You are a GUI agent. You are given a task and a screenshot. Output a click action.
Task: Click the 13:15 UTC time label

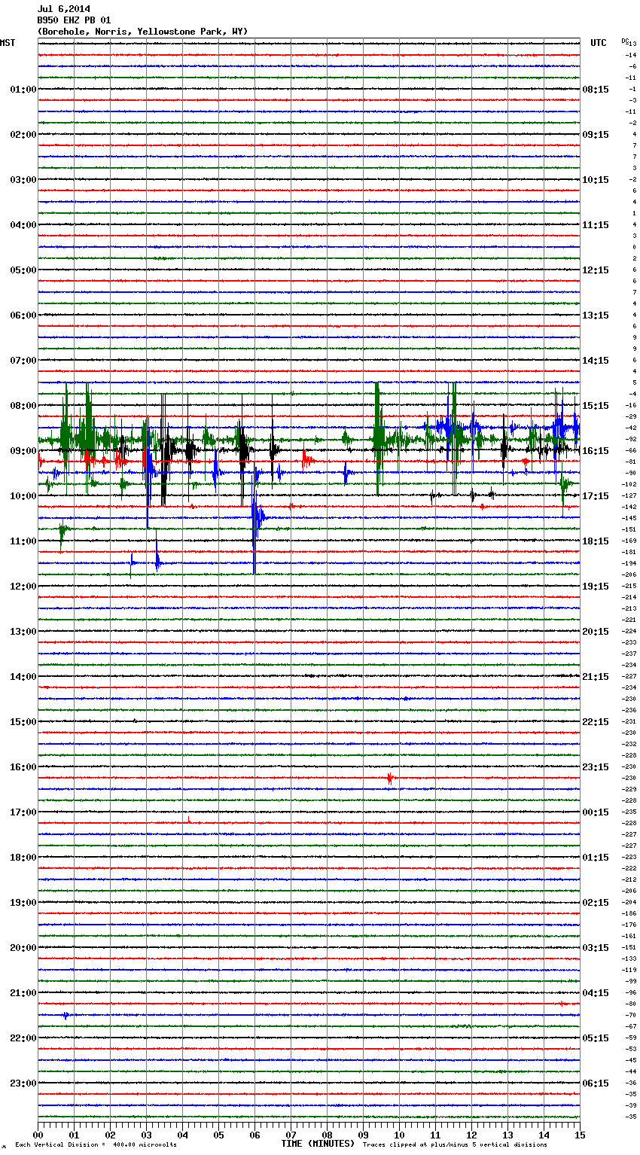pos(596,315)
